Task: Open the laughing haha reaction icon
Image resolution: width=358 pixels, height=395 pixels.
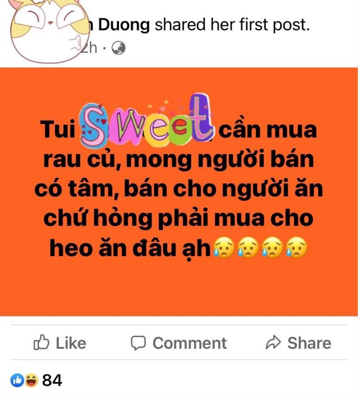Action: click(x=31, y=380)
